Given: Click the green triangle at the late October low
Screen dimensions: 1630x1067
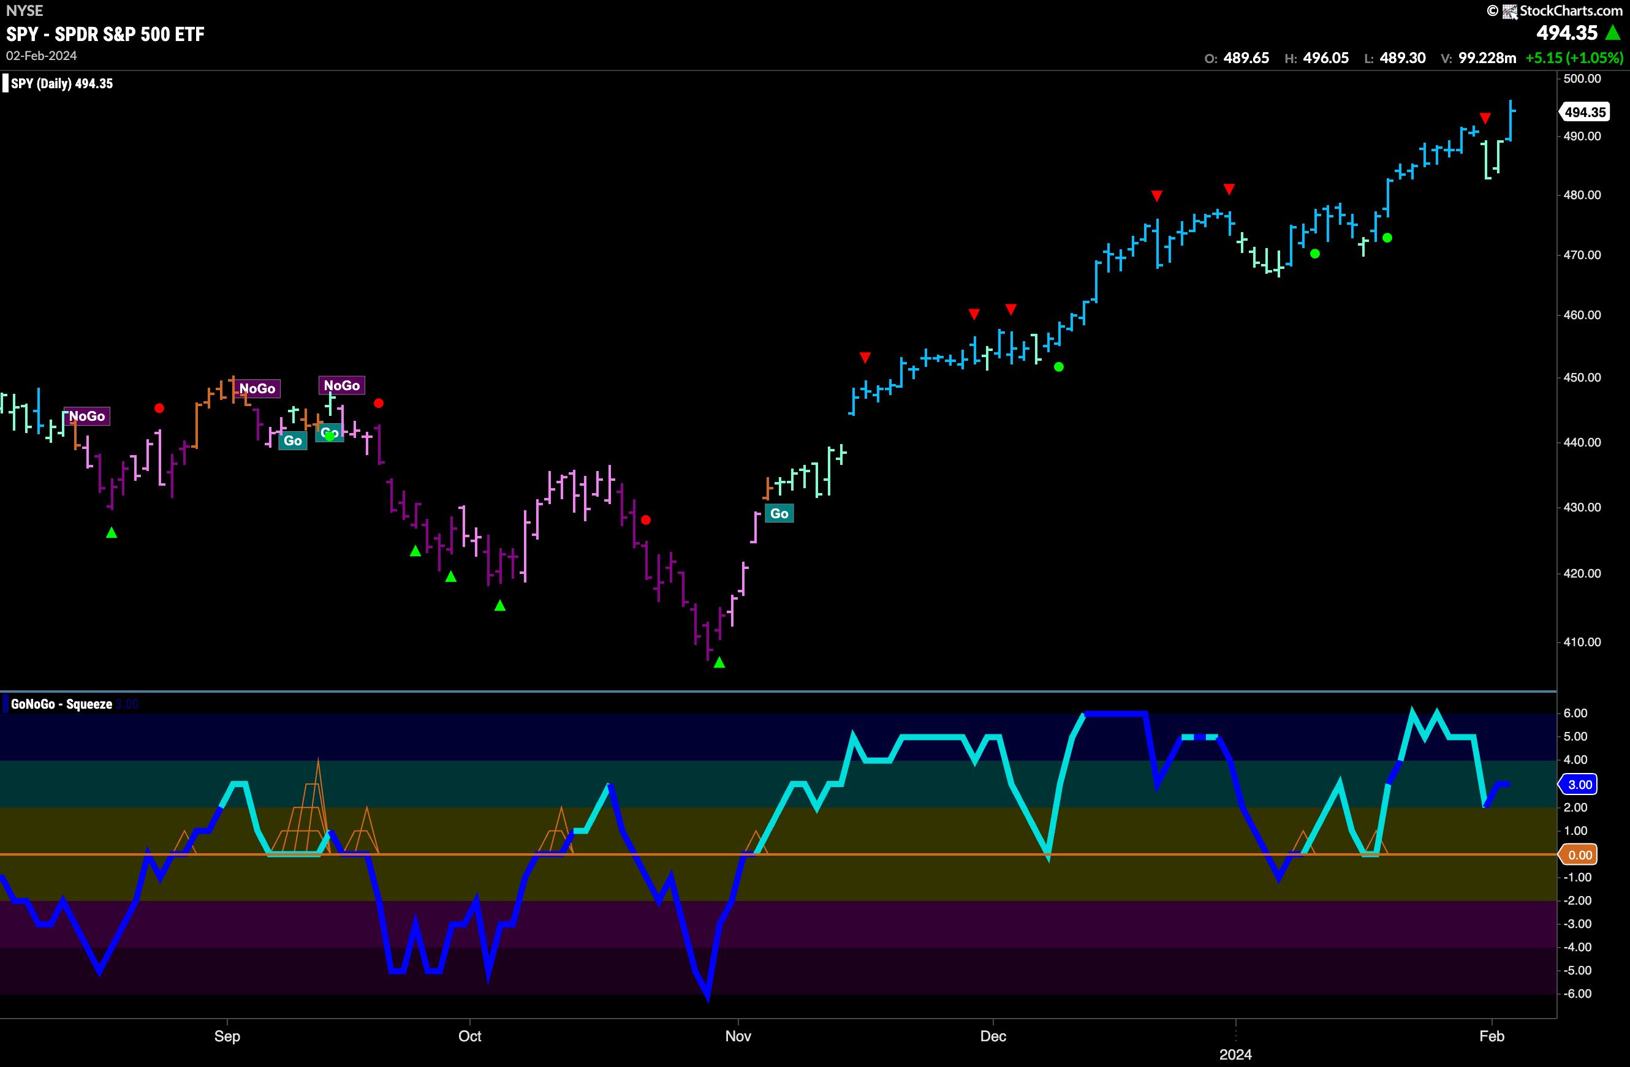Looking at the screenshot, I should click(719, 663).
